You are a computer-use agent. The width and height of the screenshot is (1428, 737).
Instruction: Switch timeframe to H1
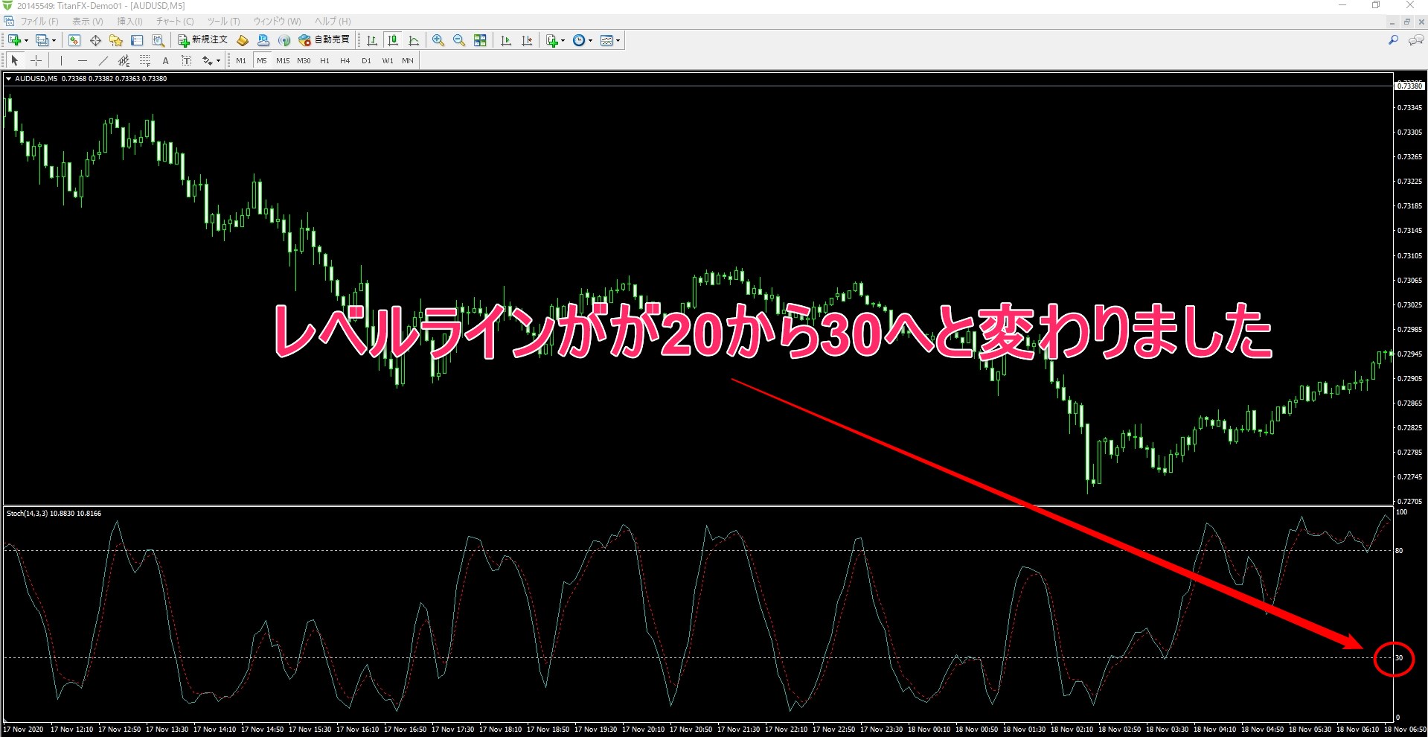point(324,60)
